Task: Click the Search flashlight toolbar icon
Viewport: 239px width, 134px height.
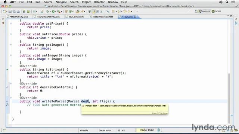Action: pos(82,12)
